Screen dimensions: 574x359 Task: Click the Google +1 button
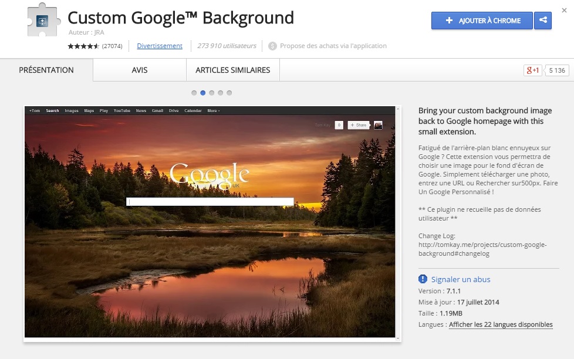(x=533, y=70)
